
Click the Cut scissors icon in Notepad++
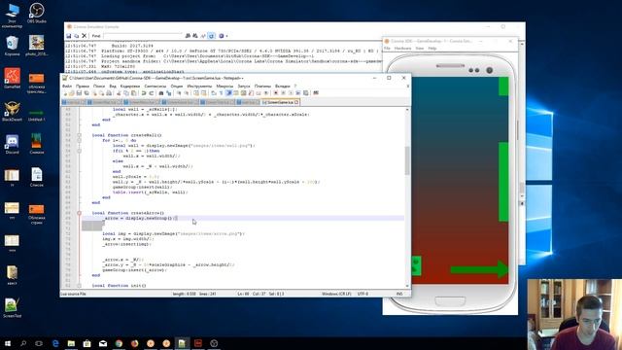coord(118,93)
